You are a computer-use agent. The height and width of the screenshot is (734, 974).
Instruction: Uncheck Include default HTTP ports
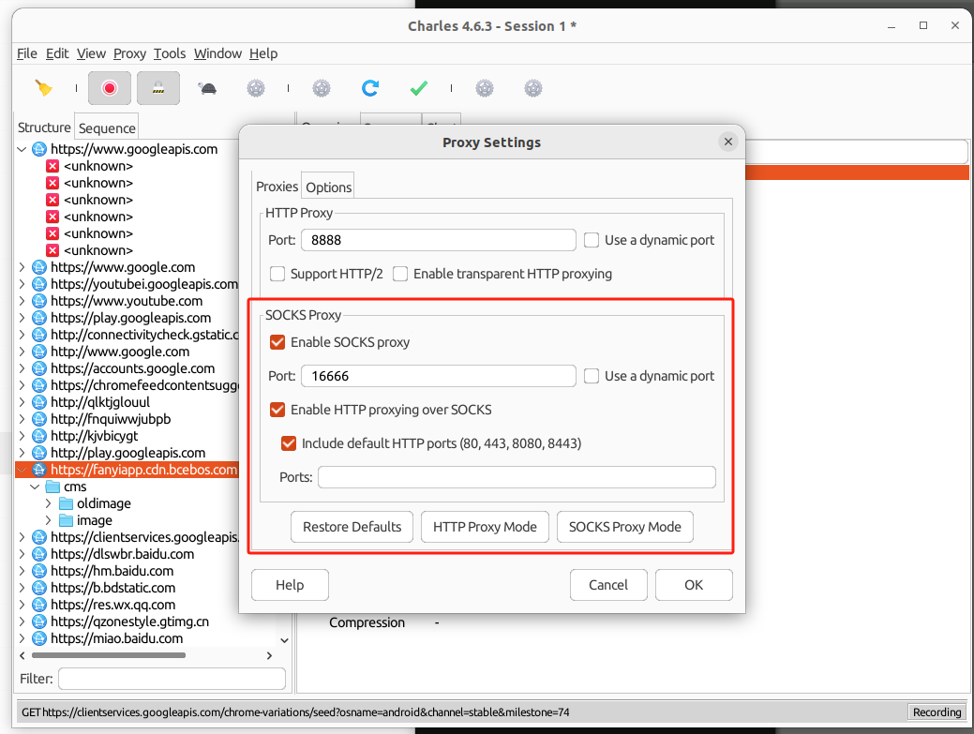[289, 443]
